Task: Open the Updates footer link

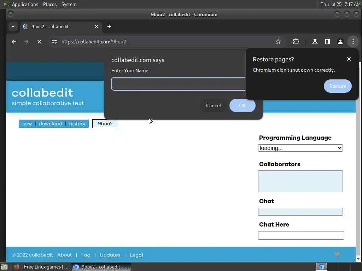Action: tap(110, 255)
